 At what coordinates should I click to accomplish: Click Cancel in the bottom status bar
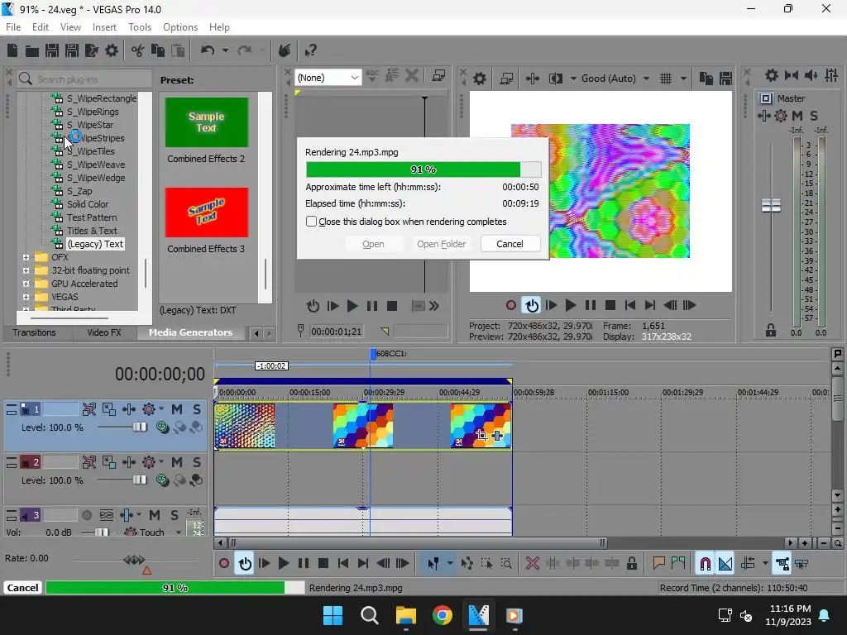point(22,588)
